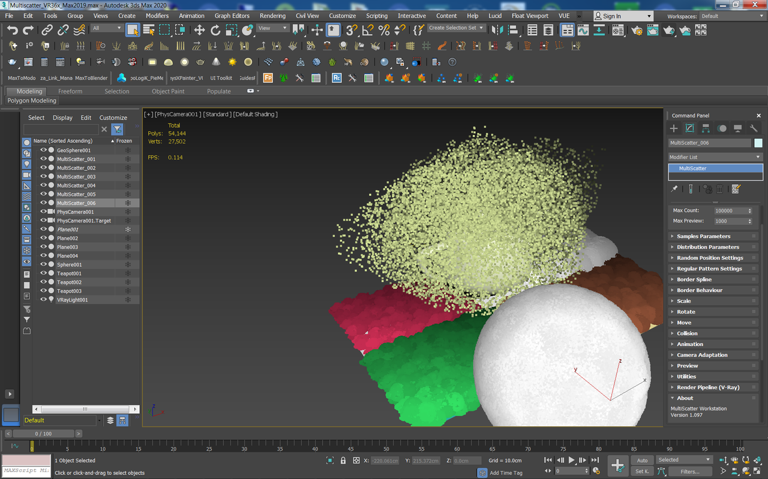Toggle visibility of PhysCamera001
Image resolution: width=768 pixels, height=479 pixels.
click(x=43, y=212)
